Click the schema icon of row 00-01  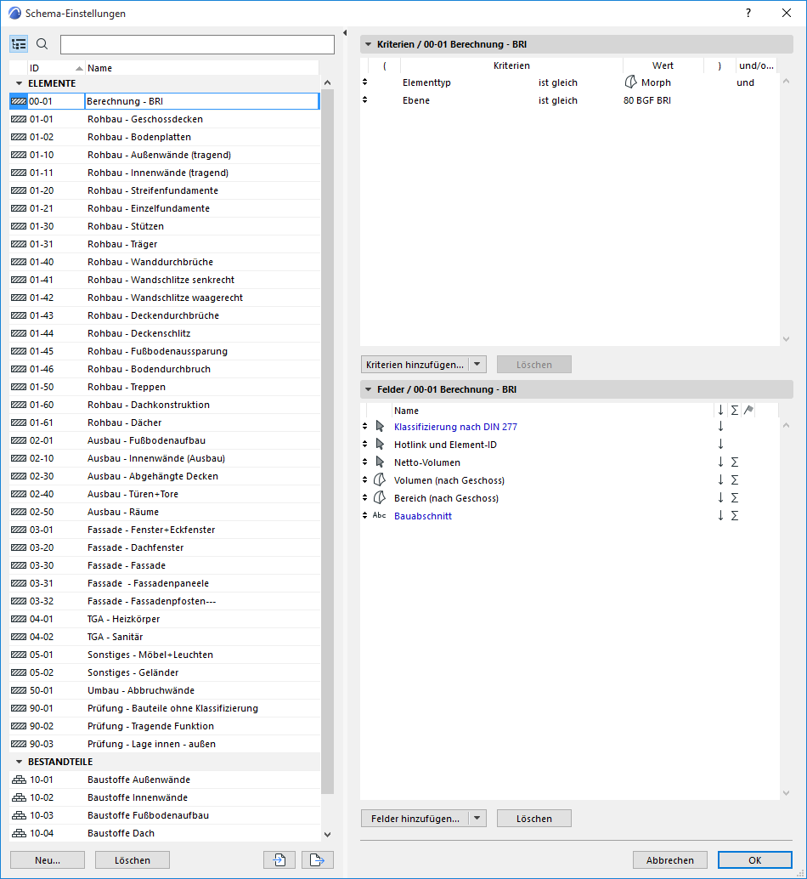[19, 101]
